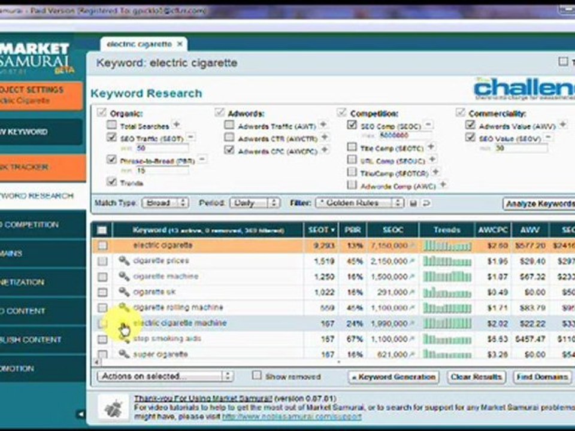
Task: Open SEOC arrow link for cigarette rolling machine row
Action: [x=412, y=308]
